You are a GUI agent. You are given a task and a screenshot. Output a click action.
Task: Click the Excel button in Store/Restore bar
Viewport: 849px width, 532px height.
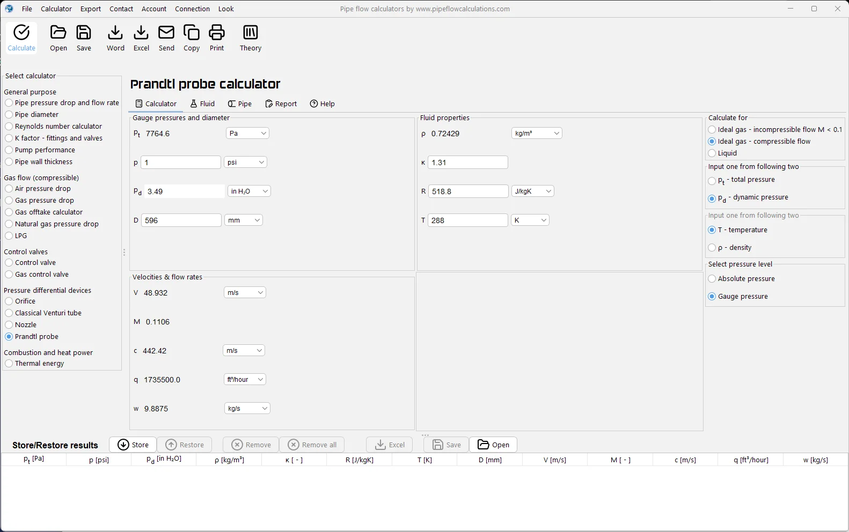pos(390,445)
